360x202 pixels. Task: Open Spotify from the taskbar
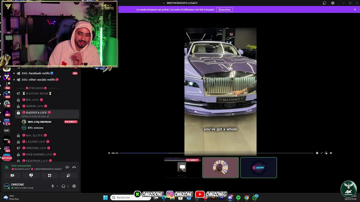238,198
